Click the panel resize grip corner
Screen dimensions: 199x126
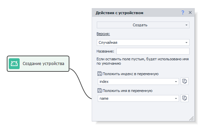coord(192,118)
